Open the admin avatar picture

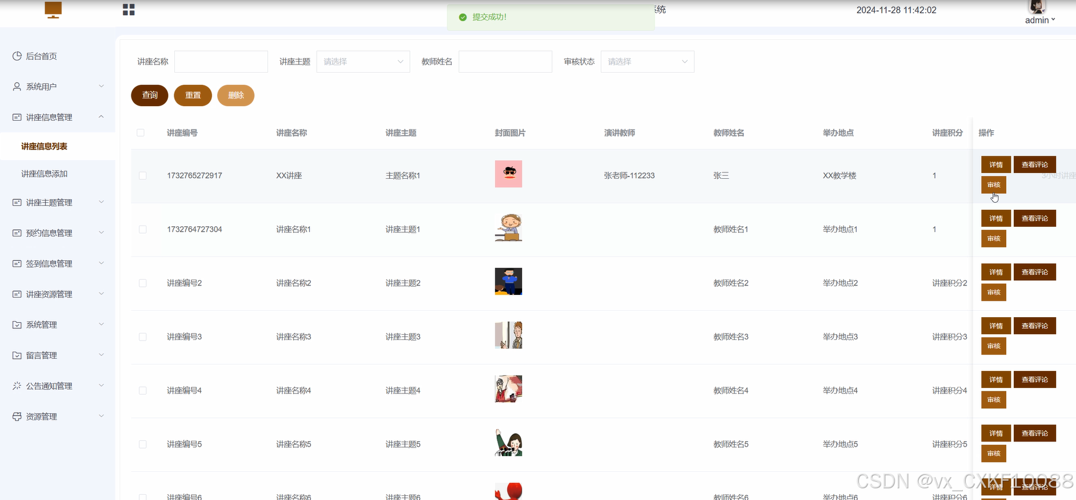pos(1037,6)
